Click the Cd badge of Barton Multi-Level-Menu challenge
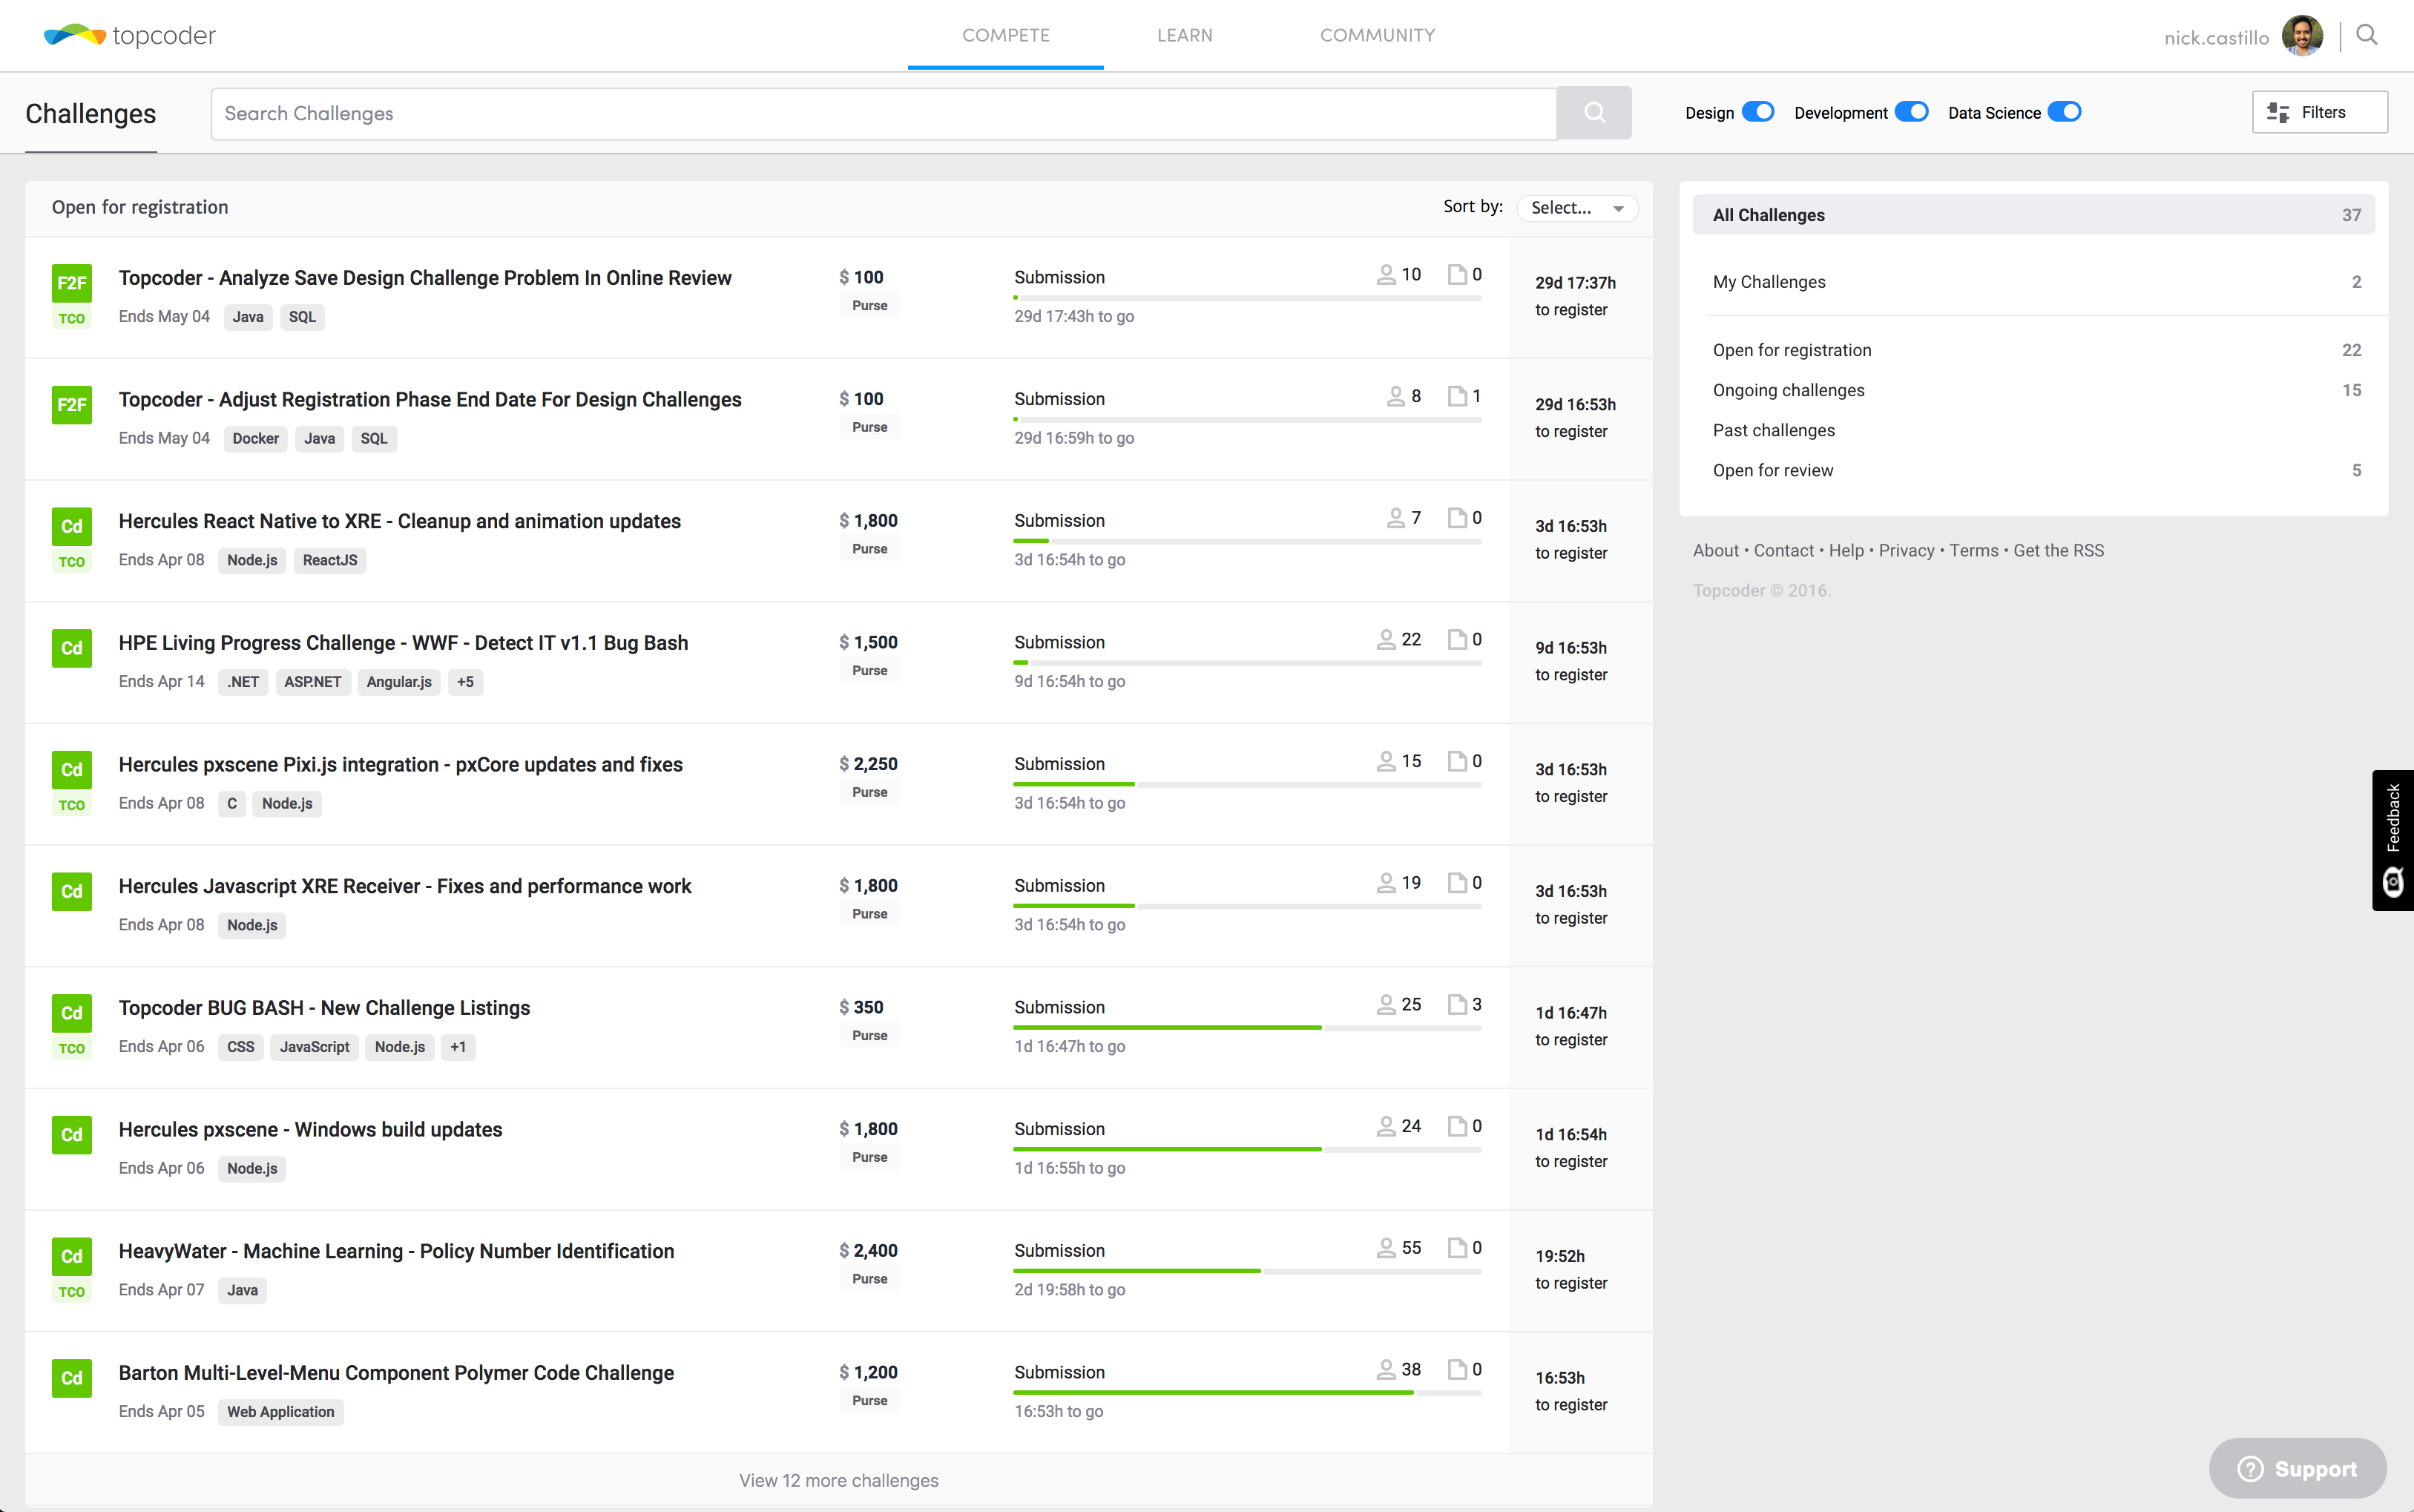The height and width of the screenshot is (1512, 2414). point(72,1378)
